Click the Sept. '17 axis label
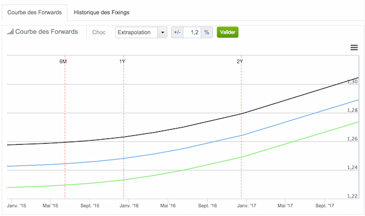The image size is (365, 216). pyautogui.click(x=325, y=206)
